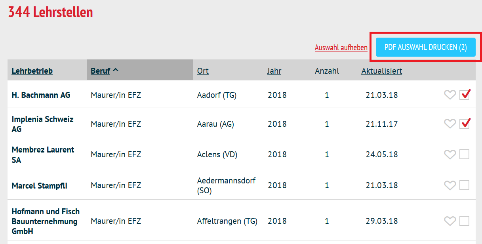482x244 pixels.
Task: Mark Marcel Stampfli row heart as favorite
Action: pos(450,185)
